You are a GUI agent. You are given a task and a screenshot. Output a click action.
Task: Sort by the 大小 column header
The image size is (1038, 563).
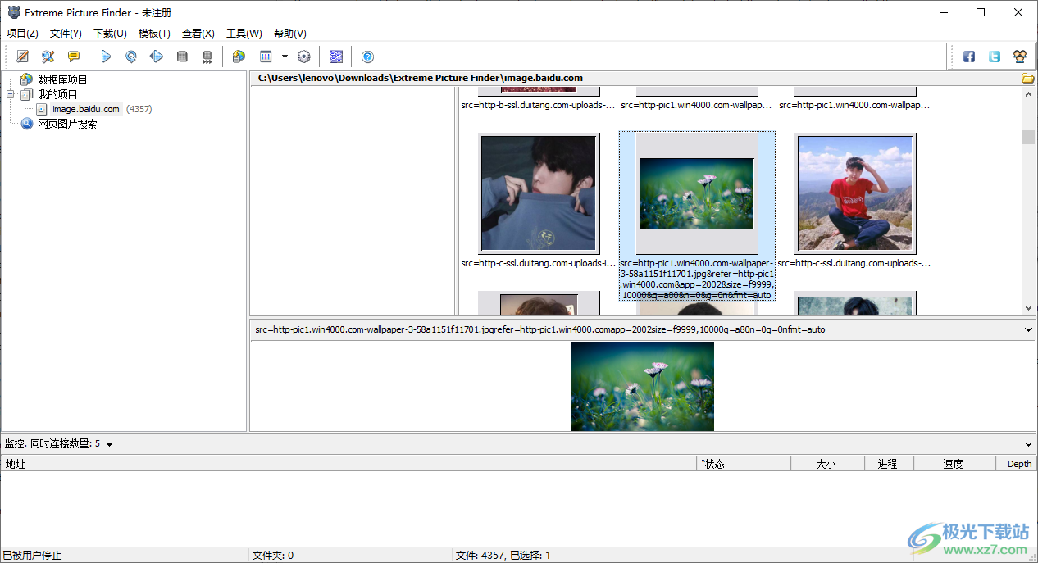point(827,464)
